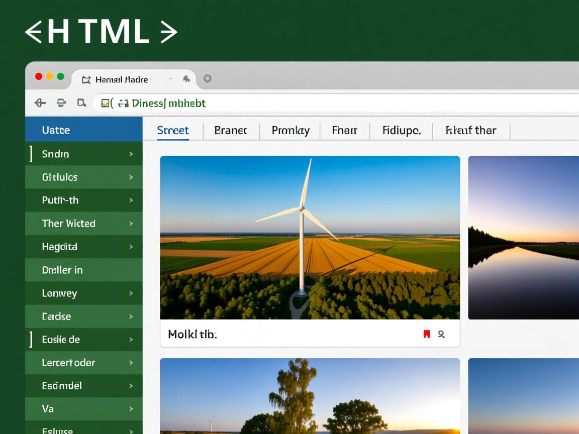Switch to the Sreet tab

(x=173, y=131)
